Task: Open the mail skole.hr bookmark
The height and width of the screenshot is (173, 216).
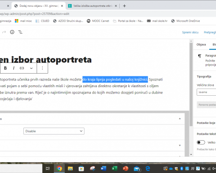Action: tap(157, 21)
